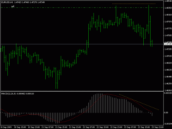Click the '21 Sep 23:00' time label

[75, 127]
